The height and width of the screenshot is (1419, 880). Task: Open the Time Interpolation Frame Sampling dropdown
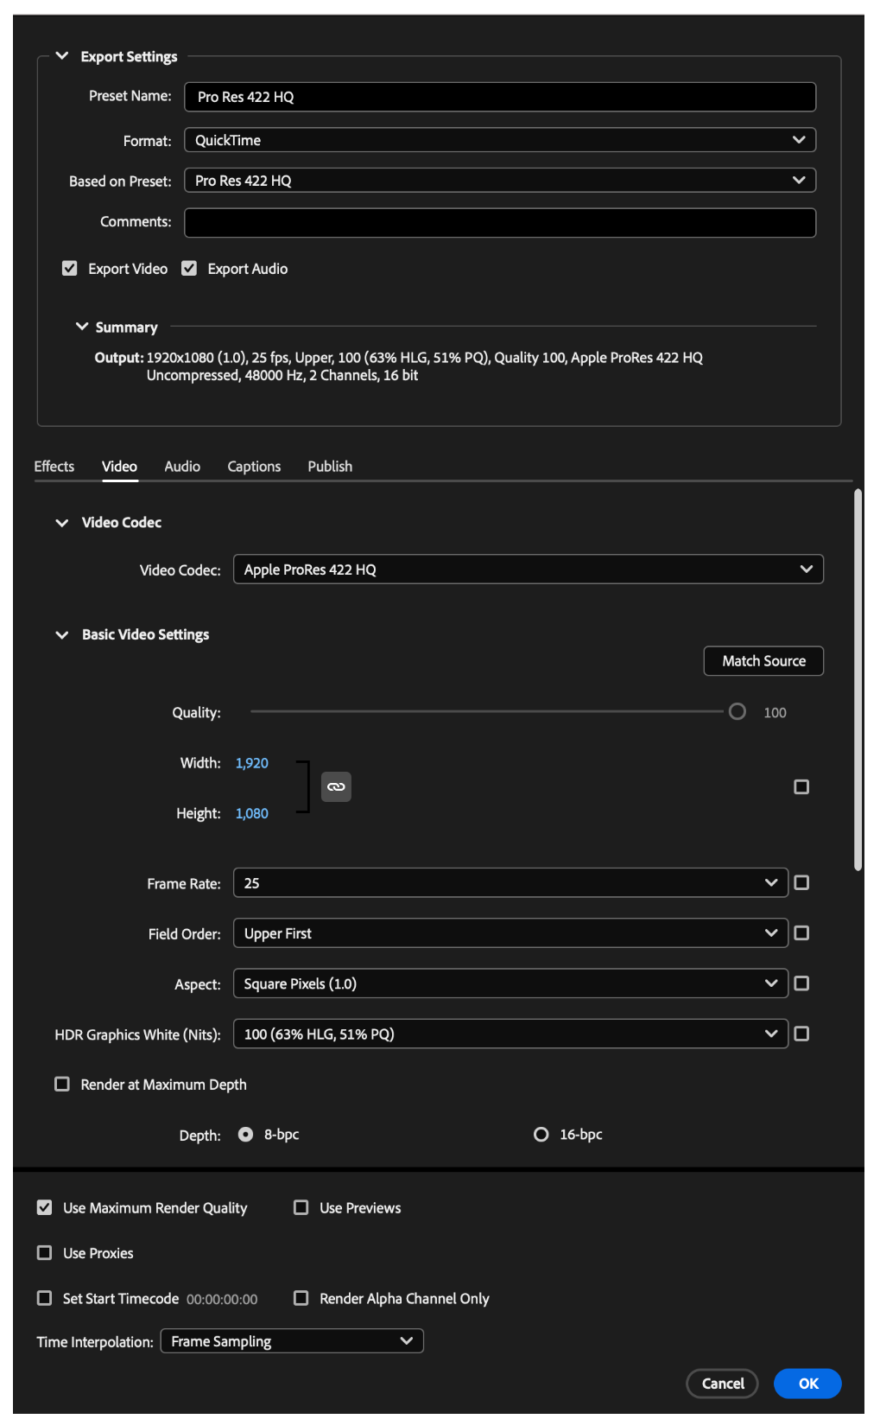292,1341
